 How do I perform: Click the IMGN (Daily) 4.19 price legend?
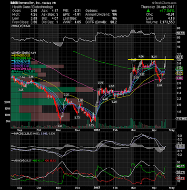(x=24, y=53)
